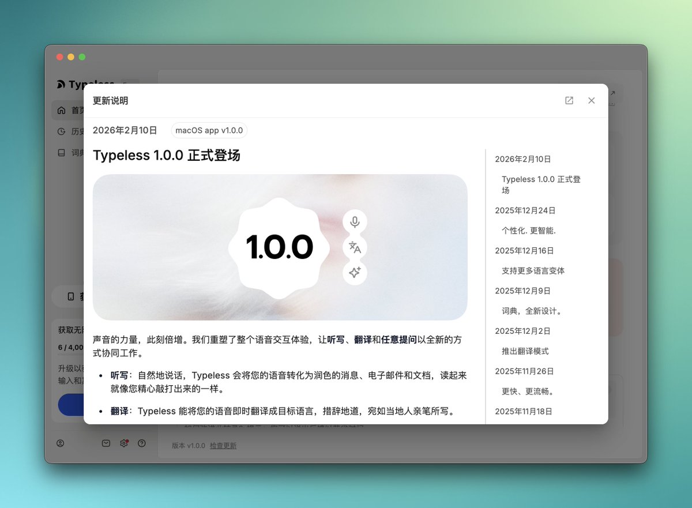Select 词典，全新设计。 in contents list

pos(532,311)
